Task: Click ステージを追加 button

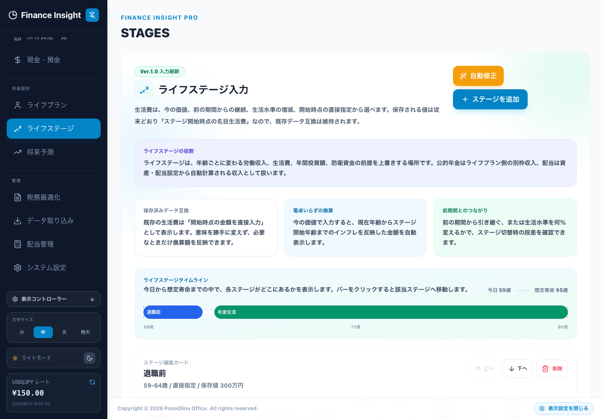Action: (490, 99)
